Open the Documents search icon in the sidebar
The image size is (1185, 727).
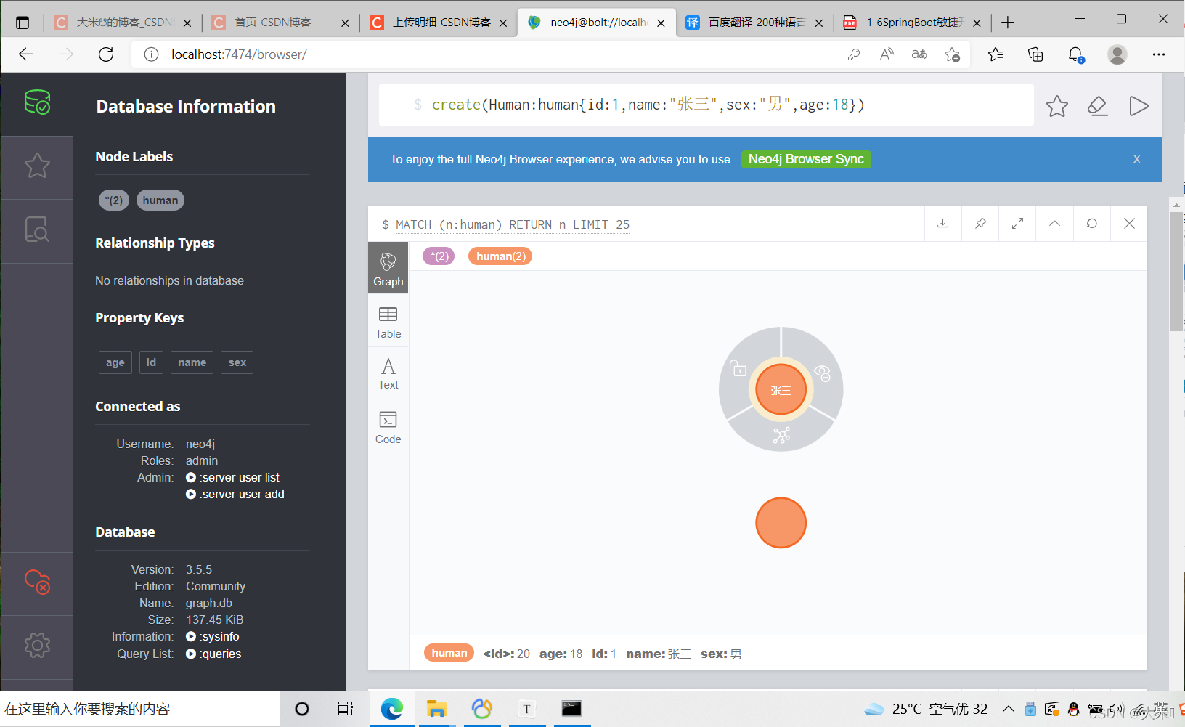(37, 230)
